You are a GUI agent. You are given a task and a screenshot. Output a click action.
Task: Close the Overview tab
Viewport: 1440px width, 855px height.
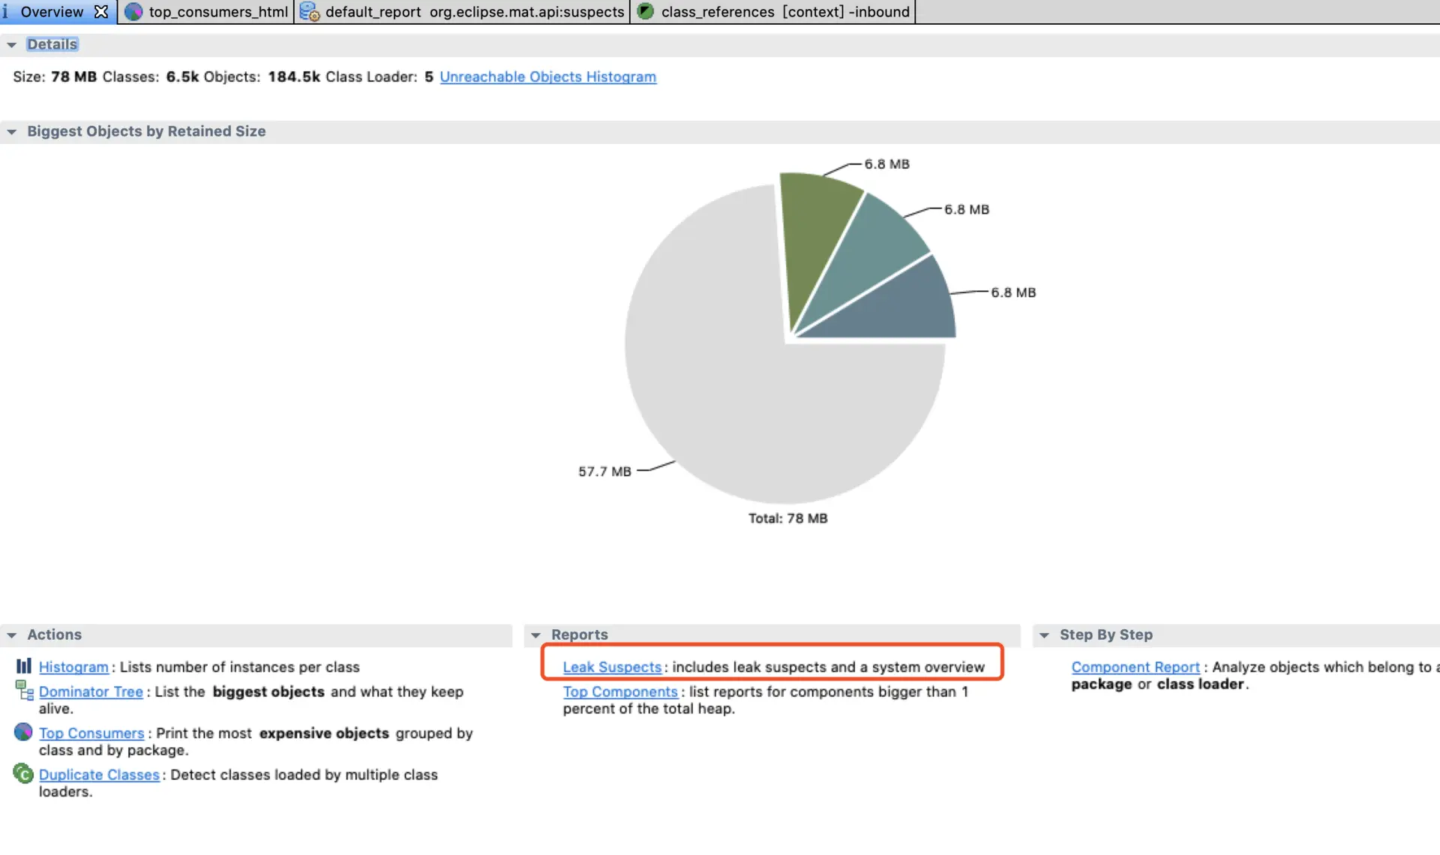click(x=101, y=11)
